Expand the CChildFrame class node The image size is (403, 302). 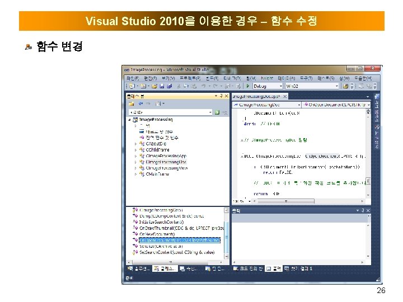[135, 150]
